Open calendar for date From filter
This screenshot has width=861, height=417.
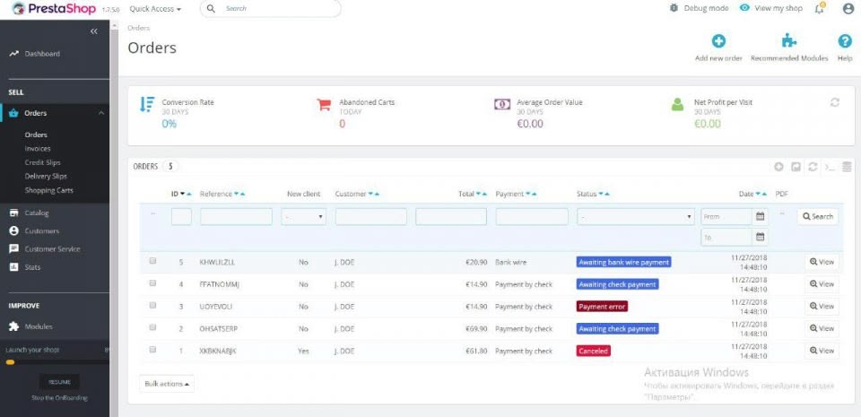pos(760,216)
